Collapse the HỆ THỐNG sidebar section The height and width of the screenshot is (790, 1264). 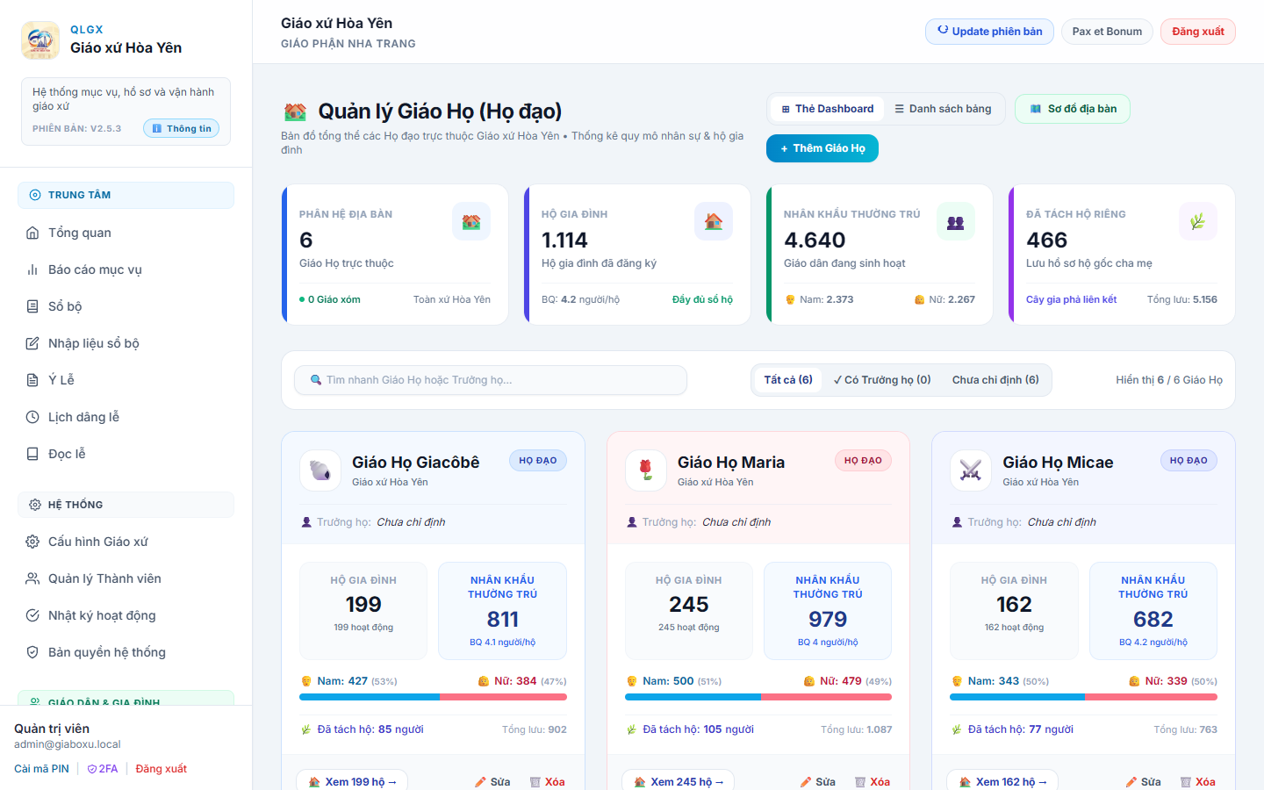pos(126,505)
